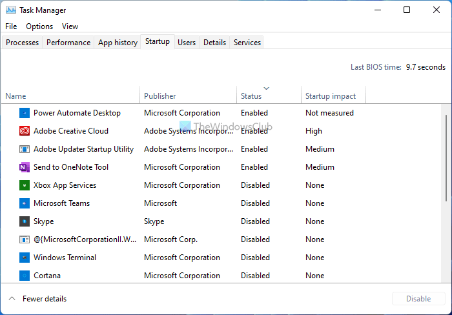Click the vertical scrollbar thumb
The width and height of the screenshot is (452, 315).
coord(446,158)
